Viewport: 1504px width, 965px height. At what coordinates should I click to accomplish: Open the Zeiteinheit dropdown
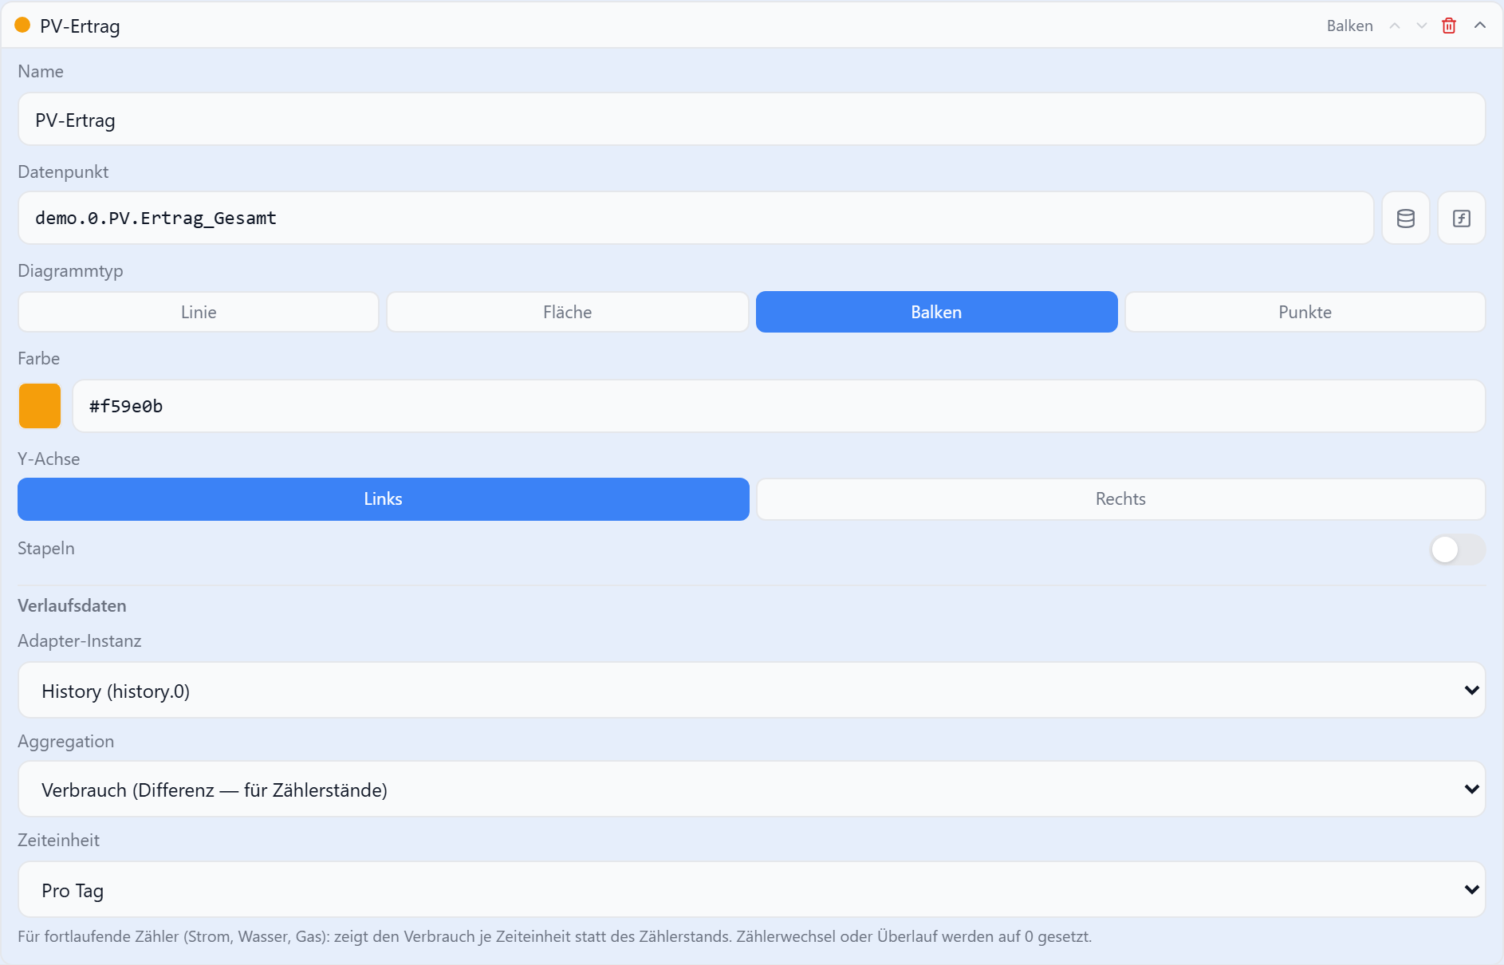(751, 890)
